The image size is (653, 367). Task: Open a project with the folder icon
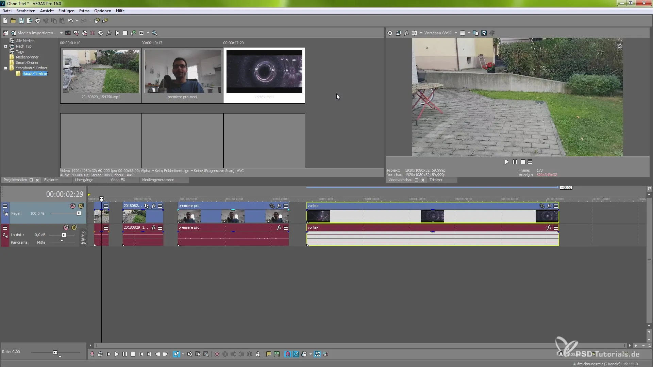pos(13,21)
